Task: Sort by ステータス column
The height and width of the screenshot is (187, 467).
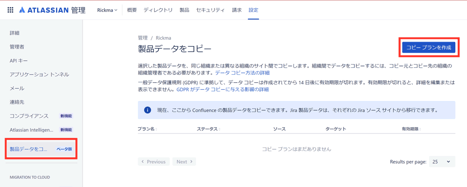Action: (208, 129)
